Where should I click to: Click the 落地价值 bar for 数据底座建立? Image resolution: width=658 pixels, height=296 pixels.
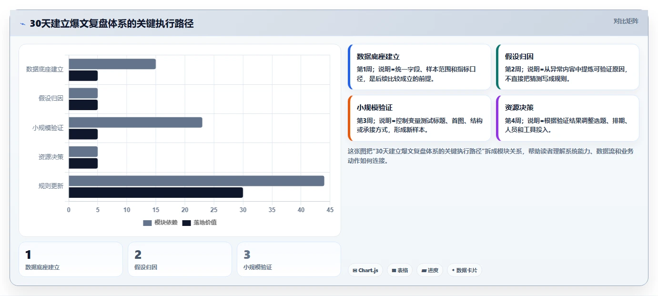tap(83, 76)
